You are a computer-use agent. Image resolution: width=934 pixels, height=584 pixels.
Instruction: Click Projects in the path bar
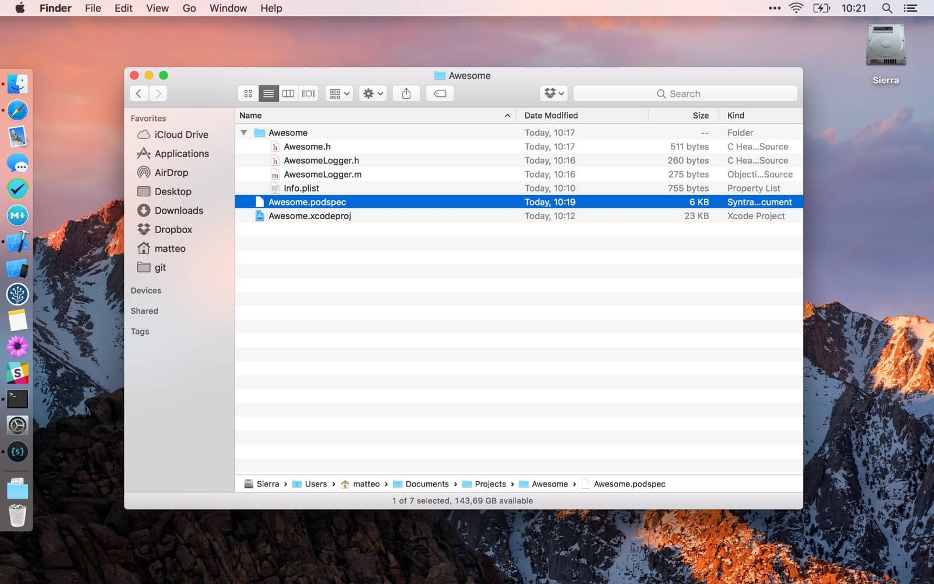pos(490,484)
